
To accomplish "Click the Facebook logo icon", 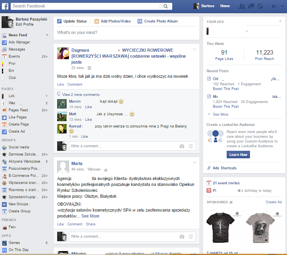I will point(5,6).
